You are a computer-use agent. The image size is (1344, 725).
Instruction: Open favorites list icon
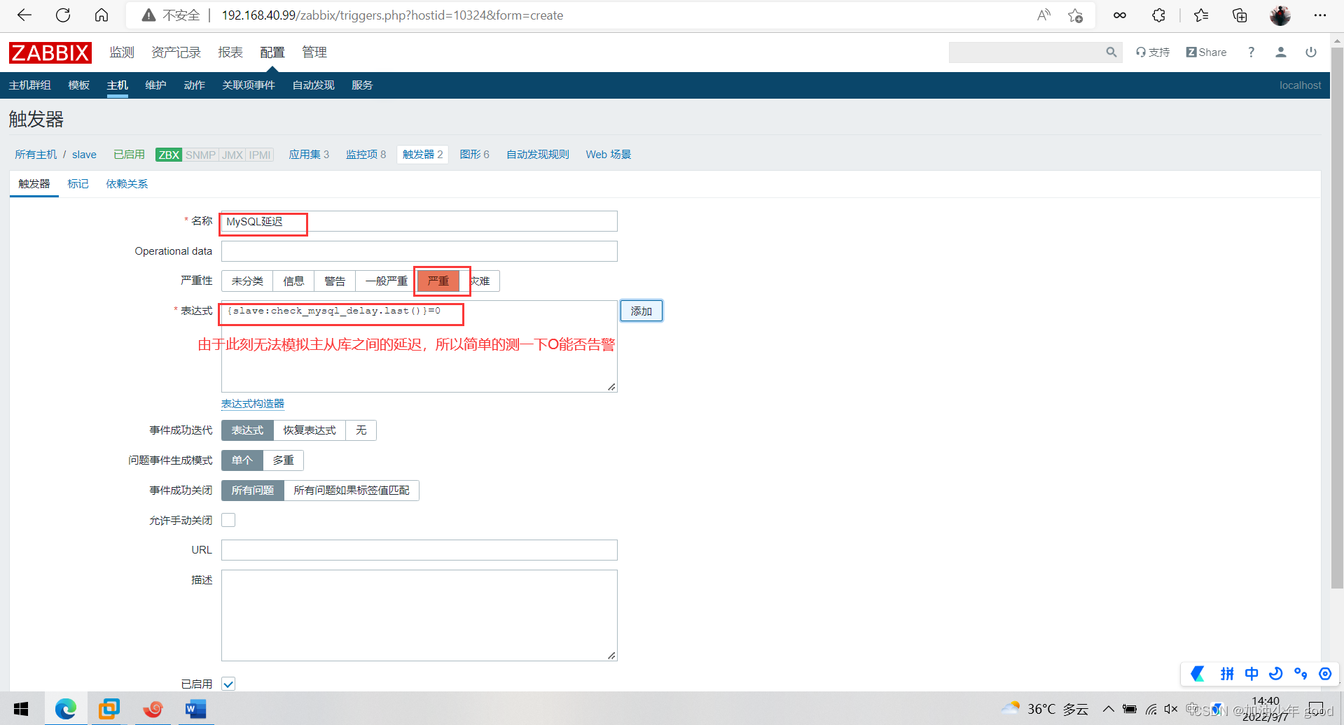click(x=1201, y=15)
